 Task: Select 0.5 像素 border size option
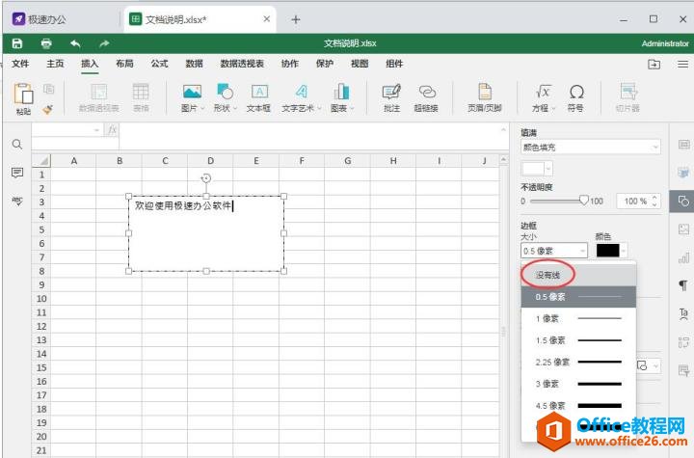(x=578, y=297)
